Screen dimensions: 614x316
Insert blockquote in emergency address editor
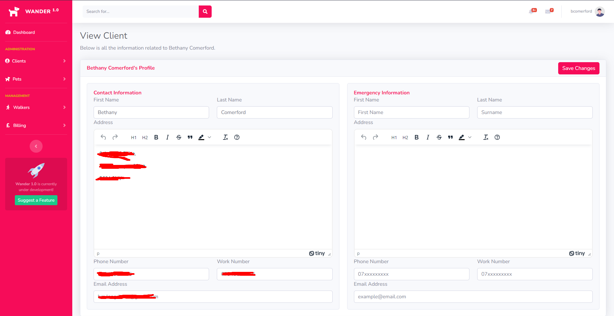(450, 137)
